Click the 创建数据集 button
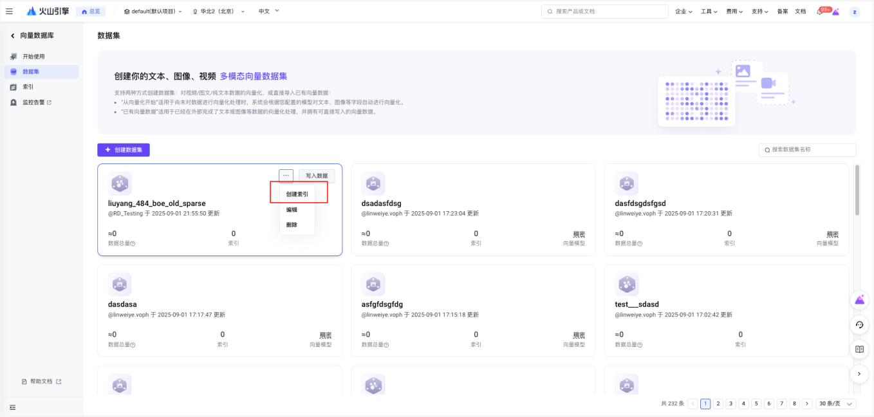The image size is (874, 417). click(124, 150)
